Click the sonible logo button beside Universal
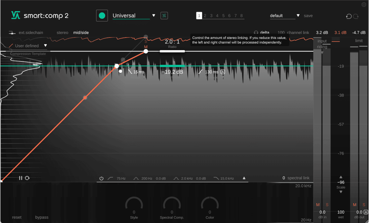 coord(164,15)
